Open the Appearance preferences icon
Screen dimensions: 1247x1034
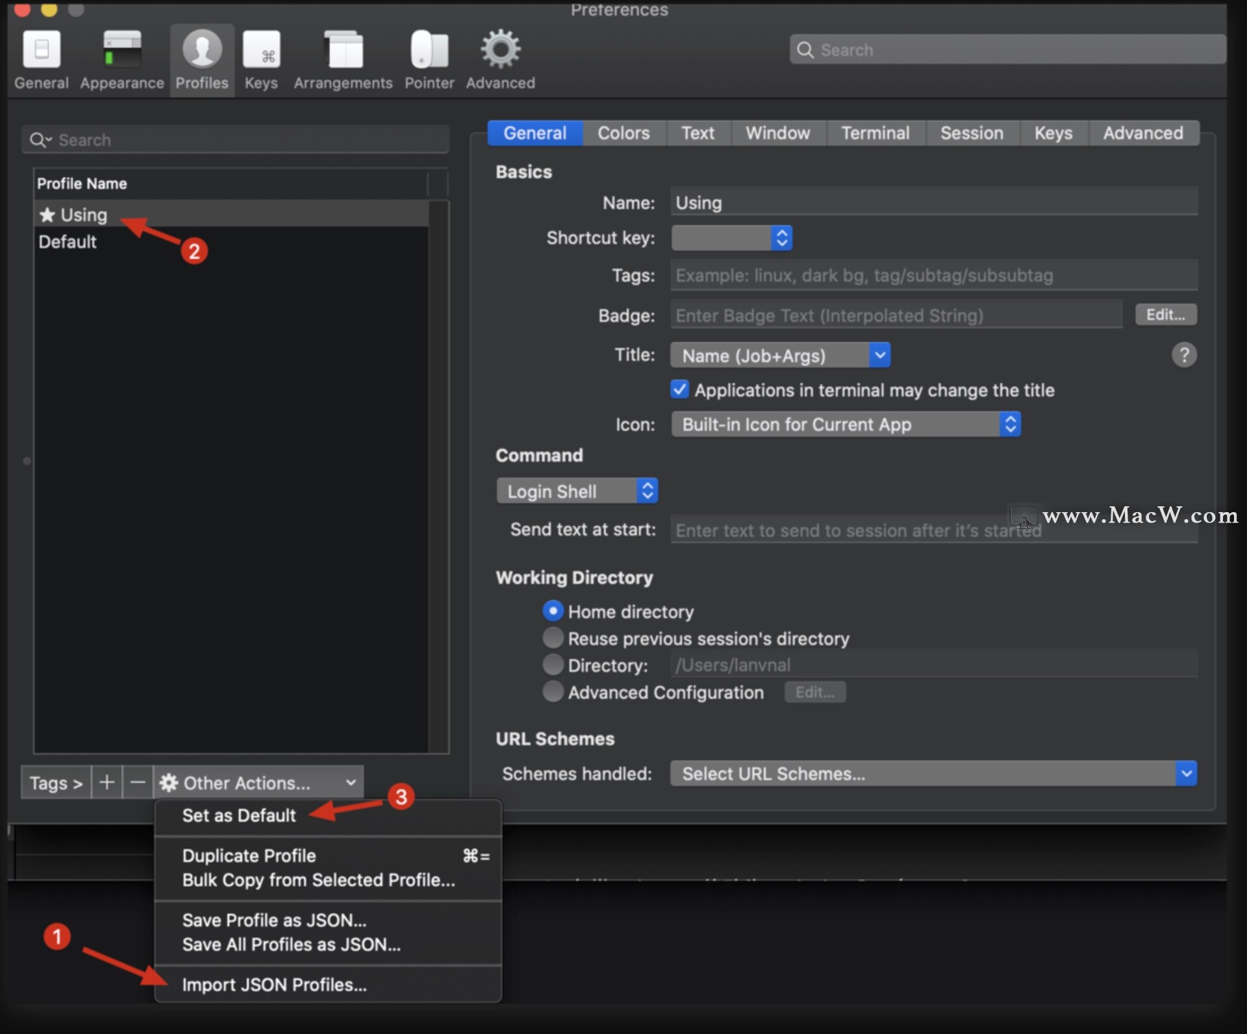(x=121, y=58)
